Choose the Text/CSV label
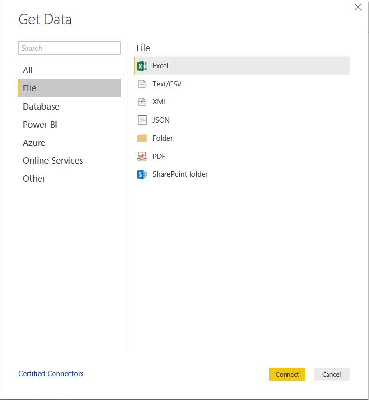 pos(167,84)
